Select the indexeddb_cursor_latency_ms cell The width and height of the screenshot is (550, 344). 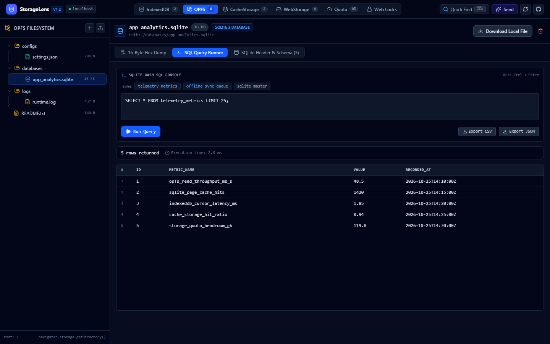point(203,203)
